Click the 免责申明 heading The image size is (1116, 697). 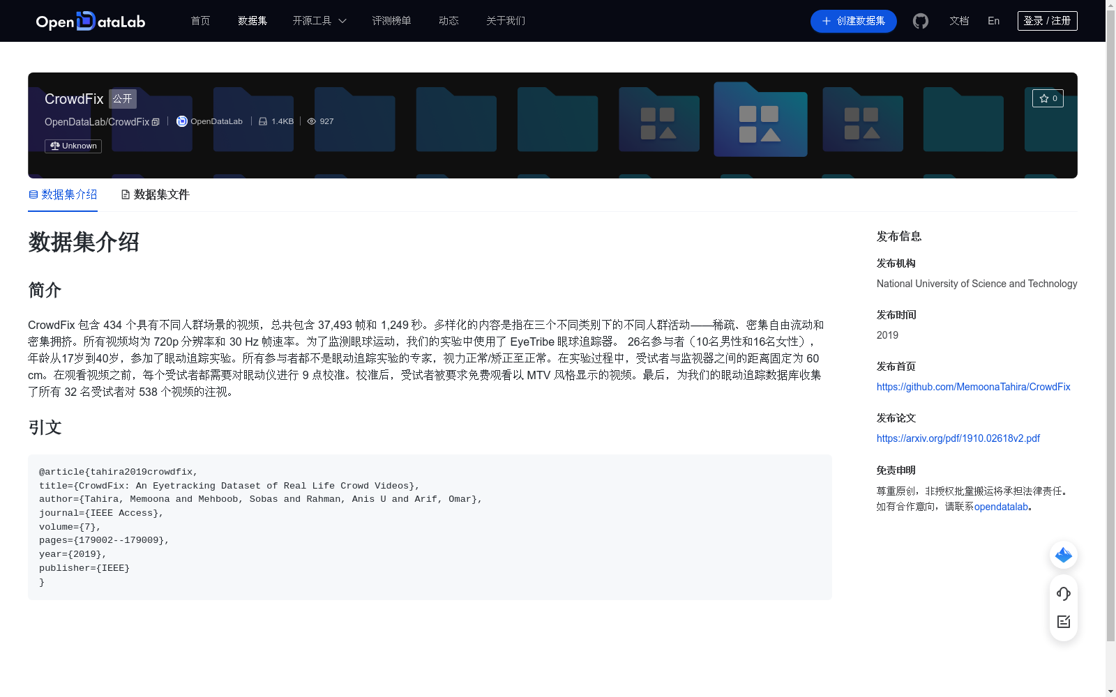click(x=896, y=470)
